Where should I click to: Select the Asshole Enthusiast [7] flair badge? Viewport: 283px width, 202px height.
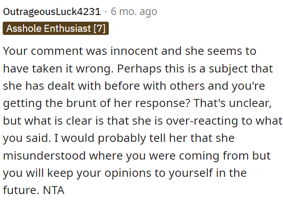[x=56, y=29]
